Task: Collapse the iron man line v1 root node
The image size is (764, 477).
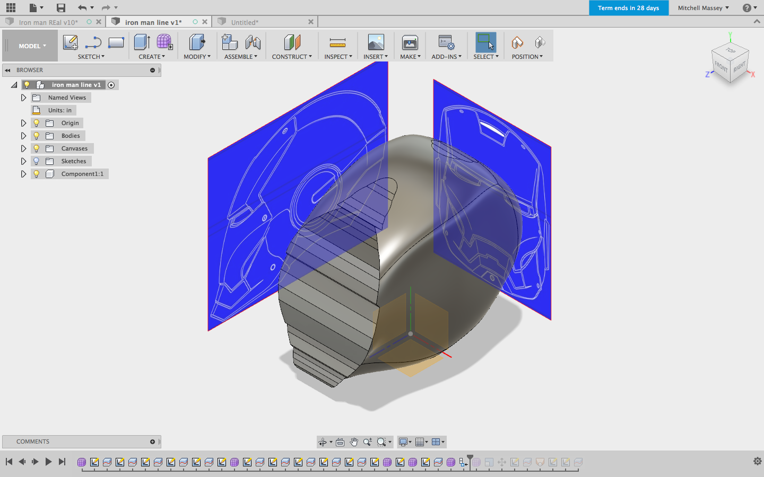Action: pyautogui.click(x=14, y=85)
